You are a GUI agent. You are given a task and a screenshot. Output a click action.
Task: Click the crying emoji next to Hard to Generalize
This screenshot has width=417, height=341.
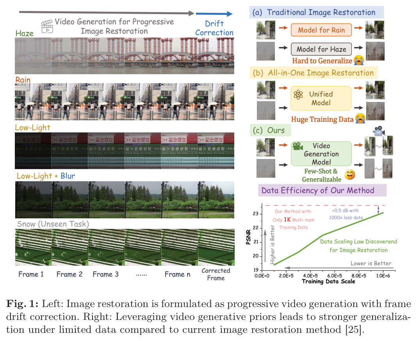click(358, 61)
